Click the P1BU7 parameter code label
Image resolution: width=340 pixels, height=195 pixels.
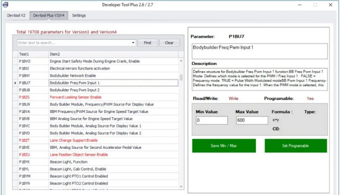coord(236,36)
